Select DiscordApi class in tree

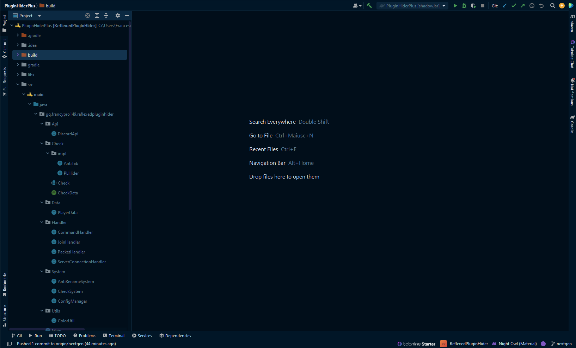(68, 134)
